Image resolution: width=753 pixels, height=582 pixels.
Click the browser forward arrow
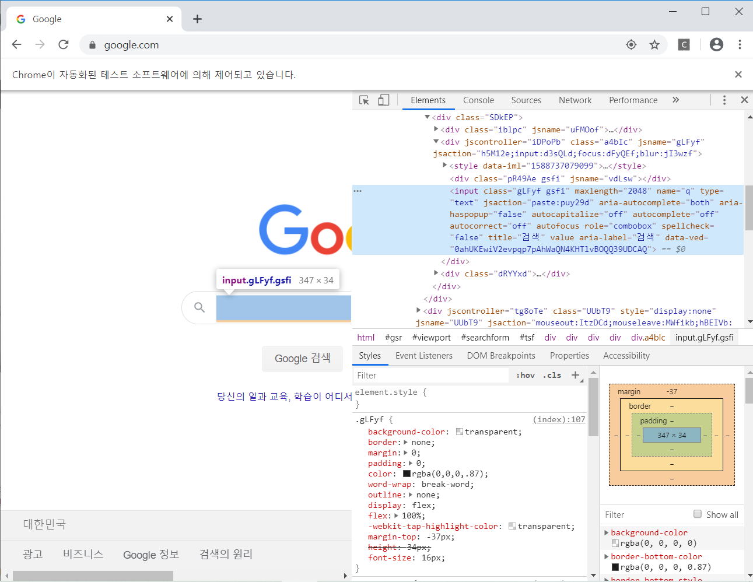tap(40, 44)
